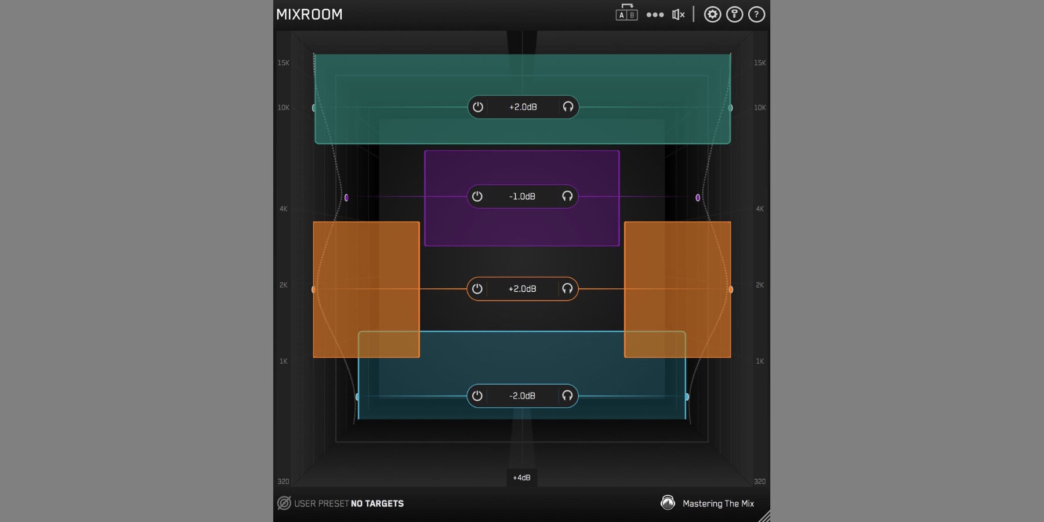Click the blue band power switch
The width and height of the screenshot is (1044, 522).
tap(478, 396)
